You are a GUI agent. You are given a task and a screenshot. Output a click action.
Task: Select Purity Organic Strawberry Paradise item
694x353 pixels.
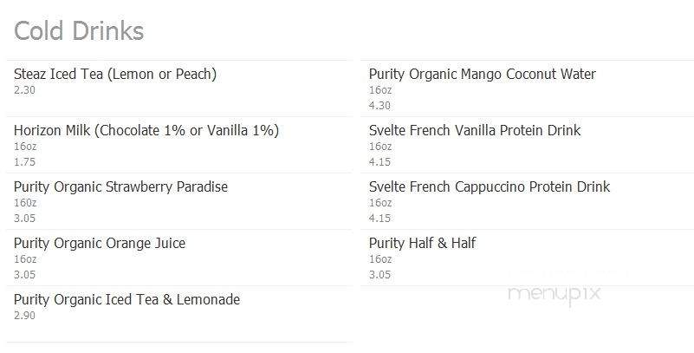[120, 187]
